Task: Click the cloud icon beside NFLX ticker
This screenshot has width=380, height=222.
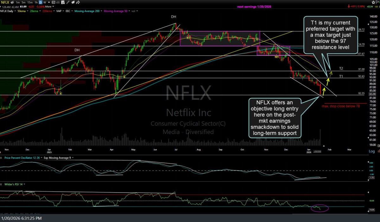Action: [12, 3]
